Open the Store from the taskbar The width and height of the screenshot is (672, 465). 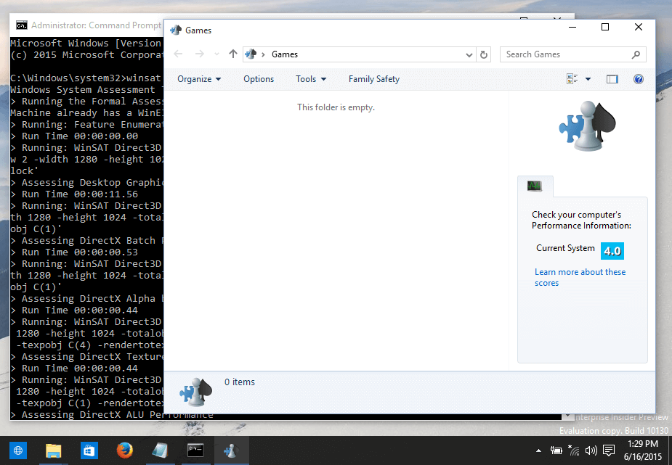pos(89,450)
